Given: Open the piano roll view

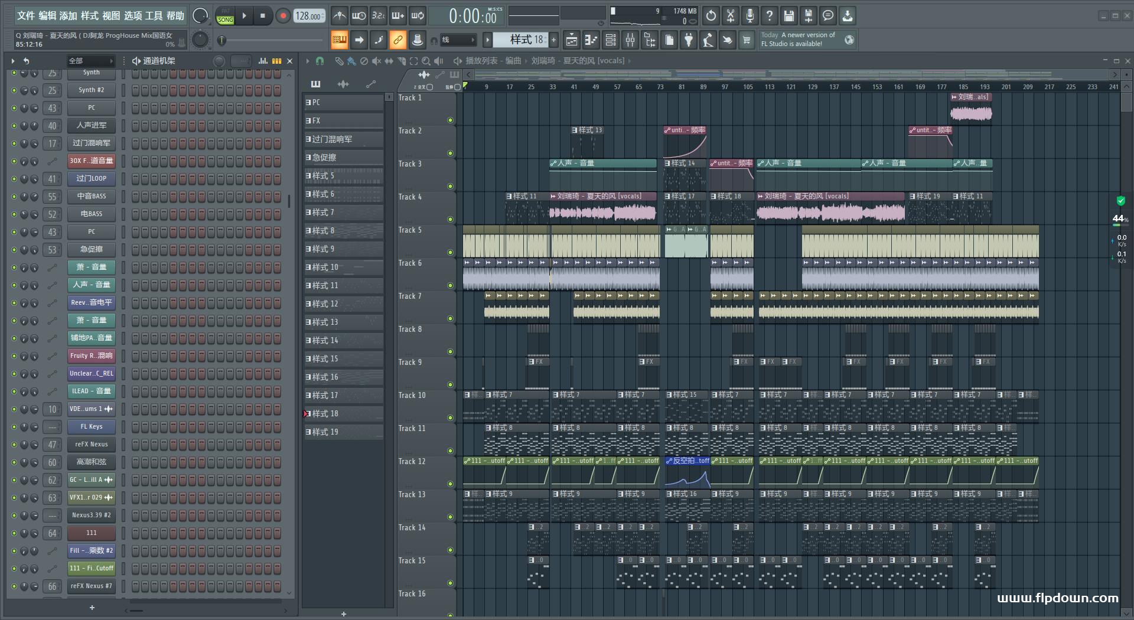Looking at the screenshot, I should click(x=591, y=40).
